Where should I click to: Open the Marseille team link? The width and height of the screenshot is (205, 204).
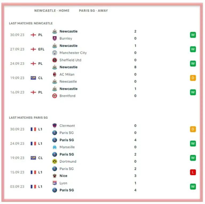point(67,147)
